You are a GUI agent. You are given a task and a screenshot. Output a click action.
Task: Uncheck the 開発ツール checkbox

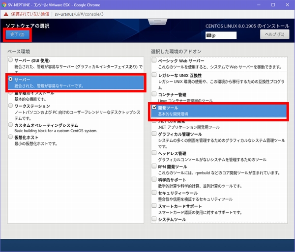pos(154,107)
